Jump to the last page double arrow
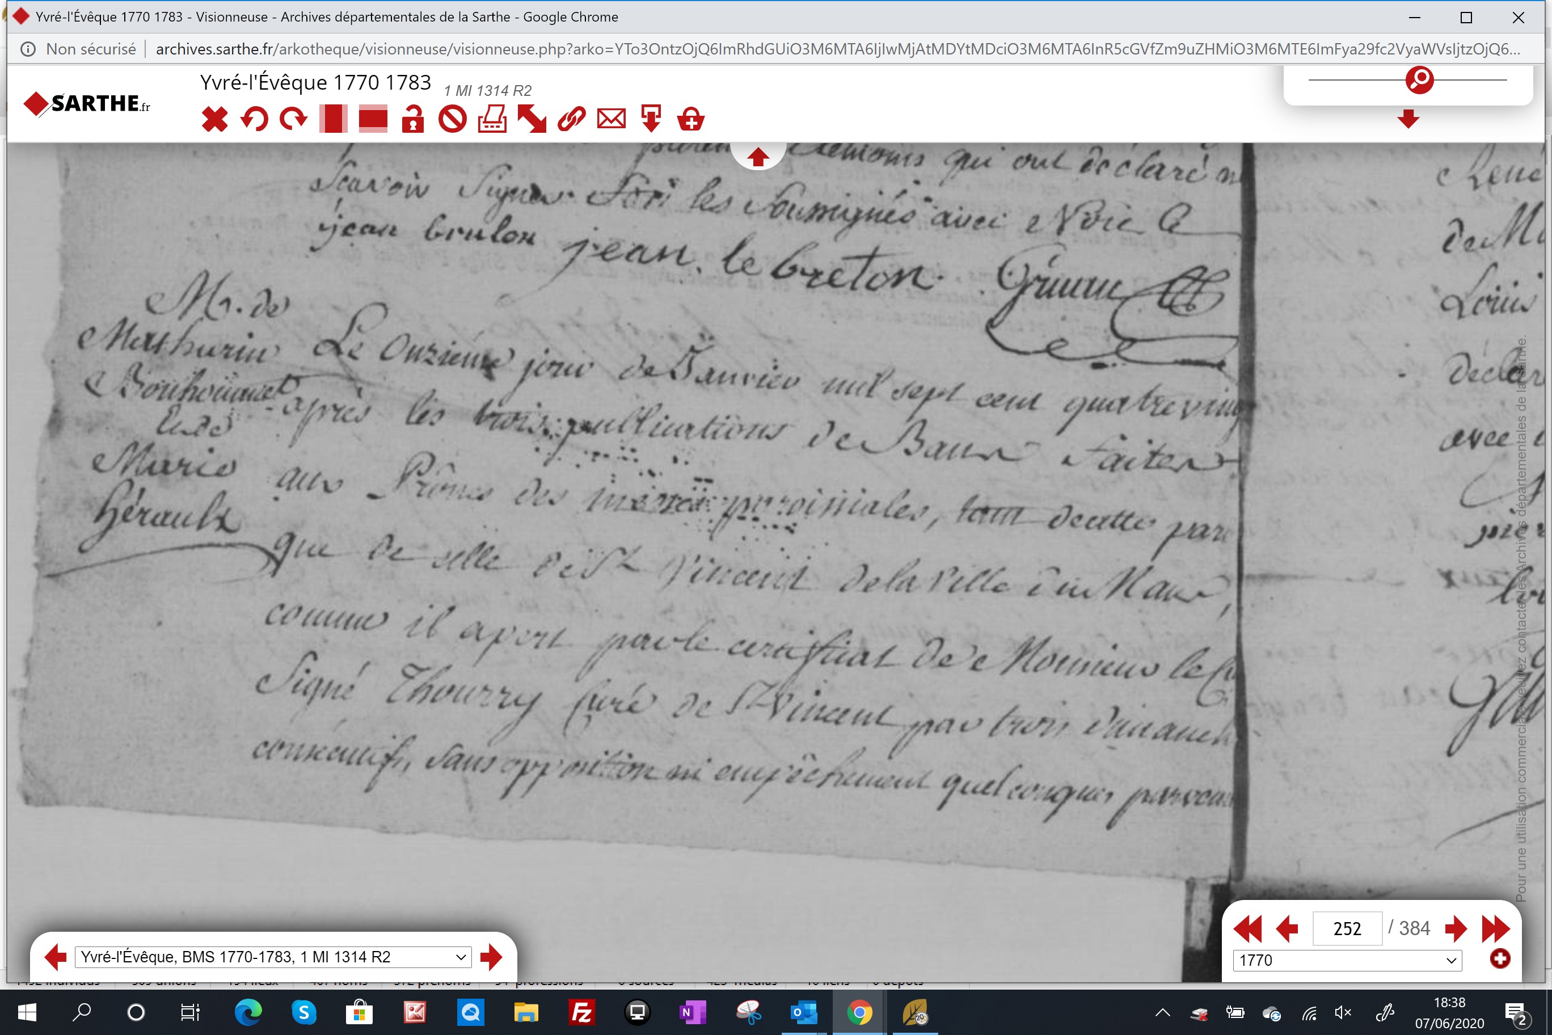Viewport: 1552px width, 1035px height. coord(1495,929)
